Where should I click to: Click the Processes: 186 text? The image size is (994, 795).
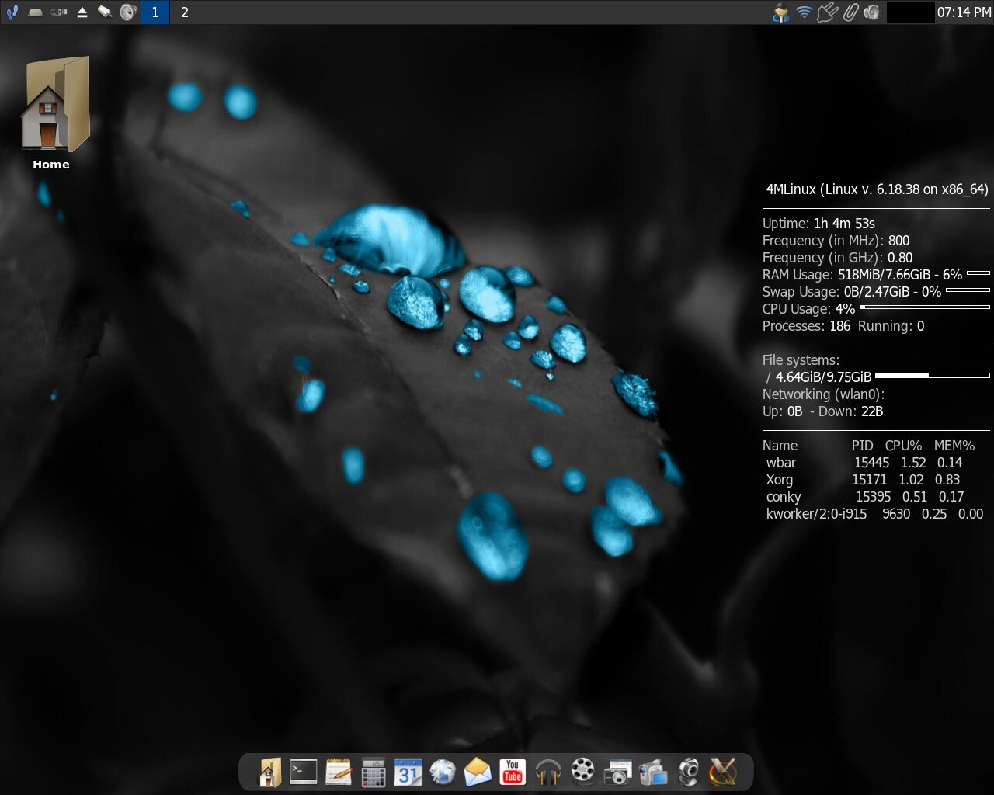[806, 326]
